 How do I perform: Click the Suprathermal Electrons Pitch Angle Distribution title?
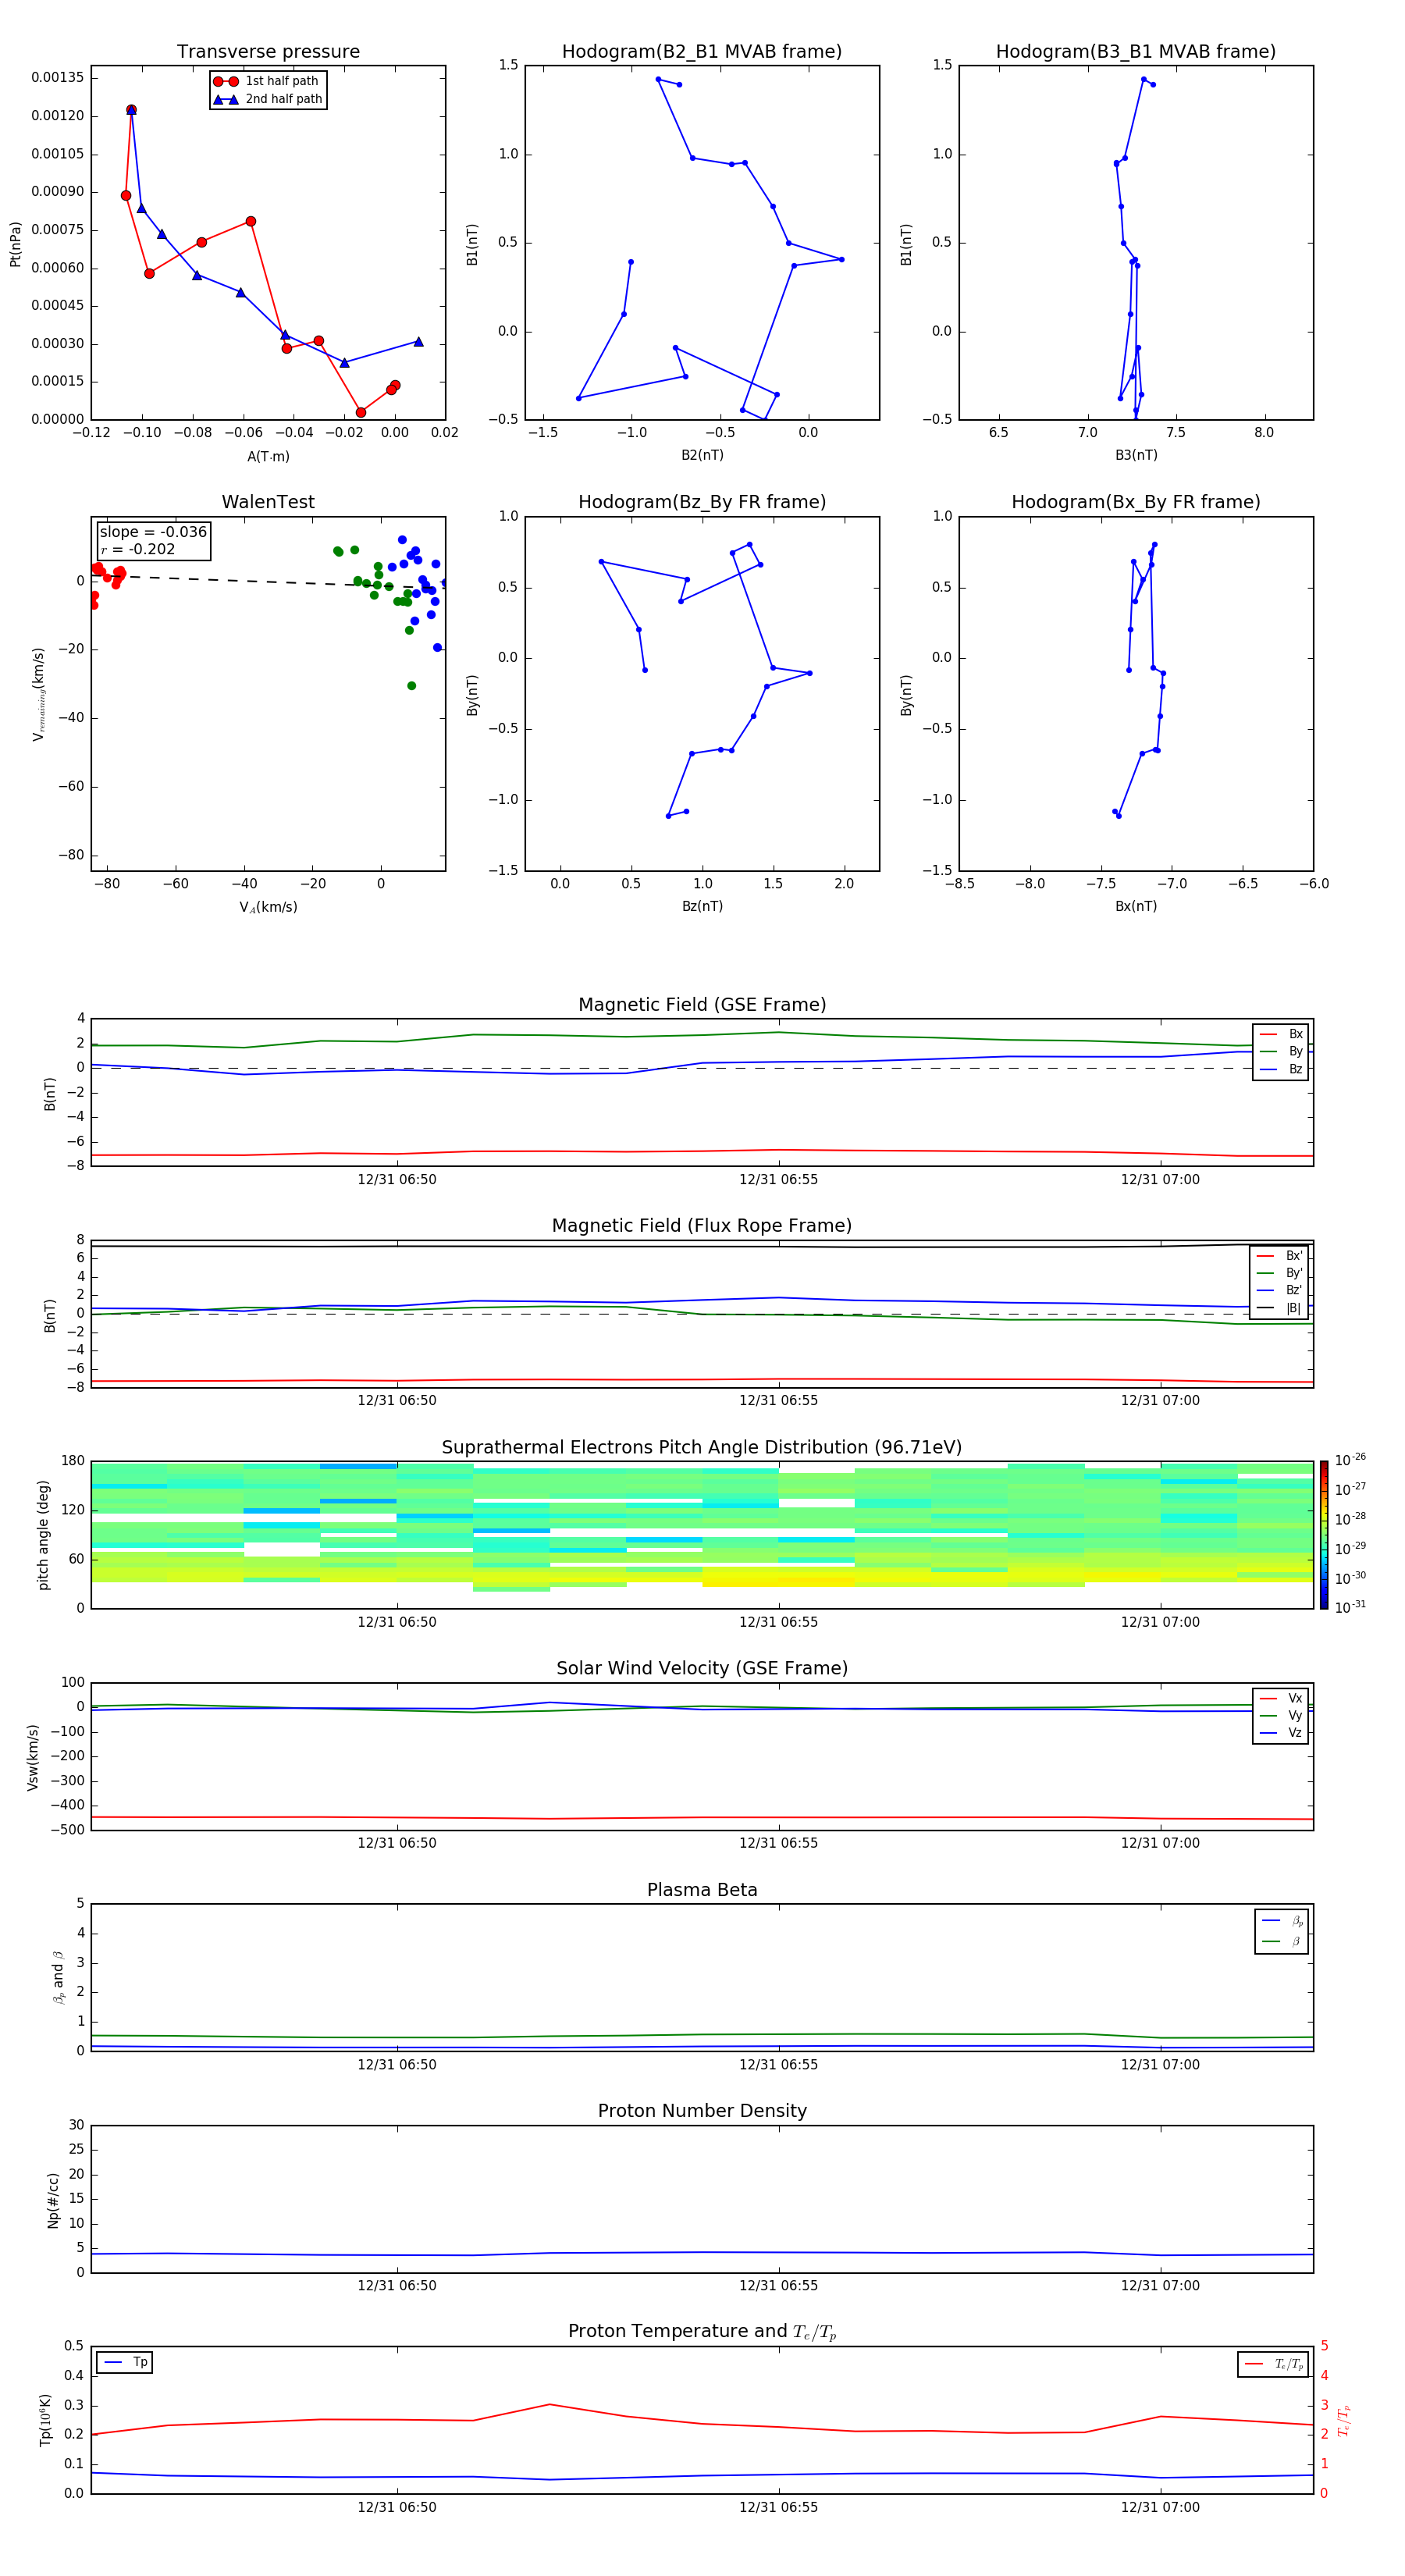[702, 1447]
